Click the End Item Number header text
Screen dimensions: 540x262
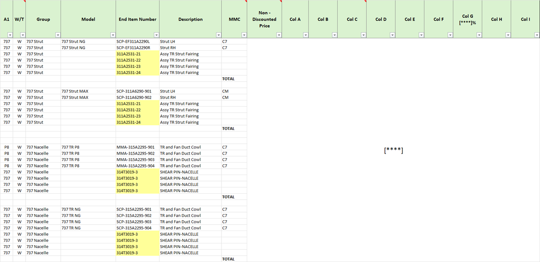point(137,19)
